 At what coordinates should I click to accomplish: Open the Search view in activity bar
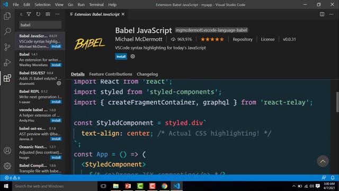click(7, 31)
